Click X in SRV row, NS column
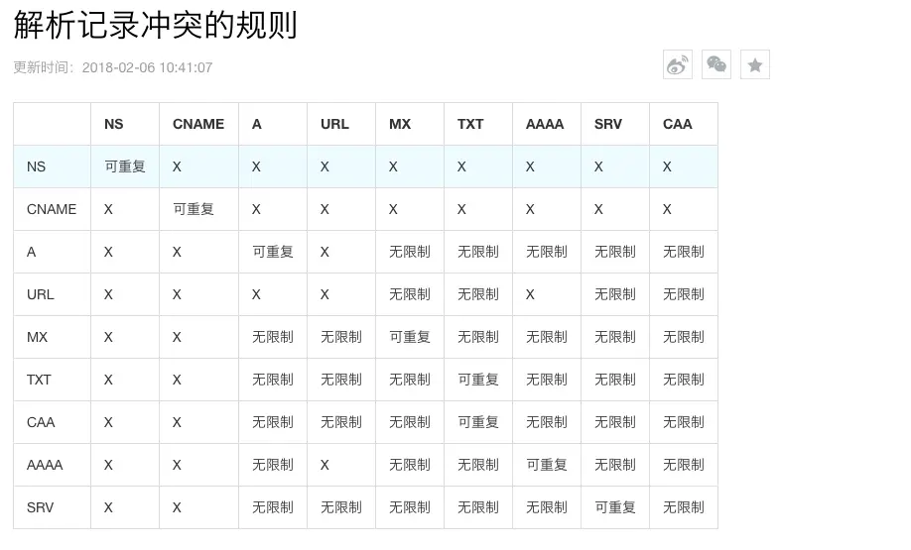911x550 pixels. [108, 507]
